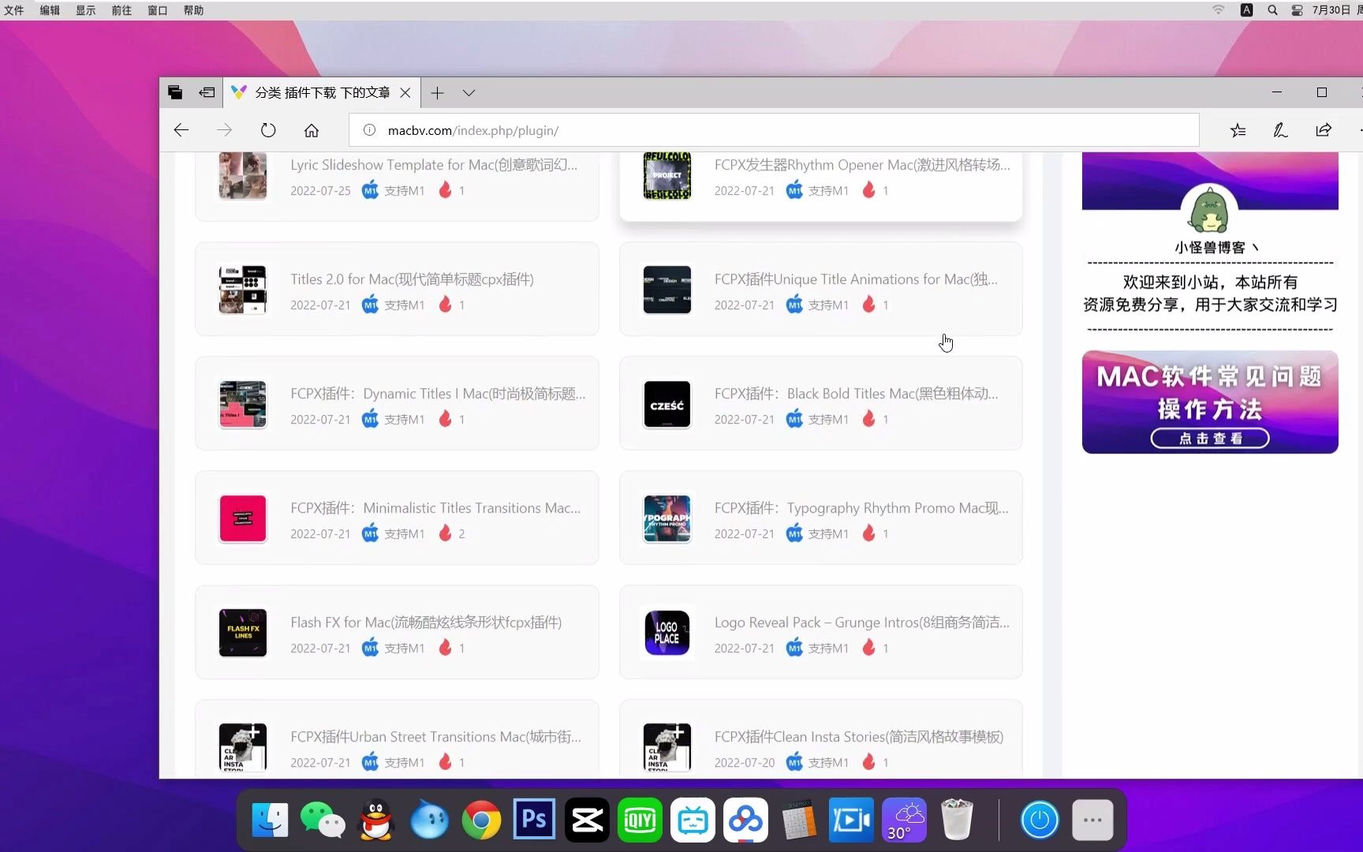This screenshot has height=852, width=1363.
Task: Launch Photoshop from the dock
Action: pos(534,820)
